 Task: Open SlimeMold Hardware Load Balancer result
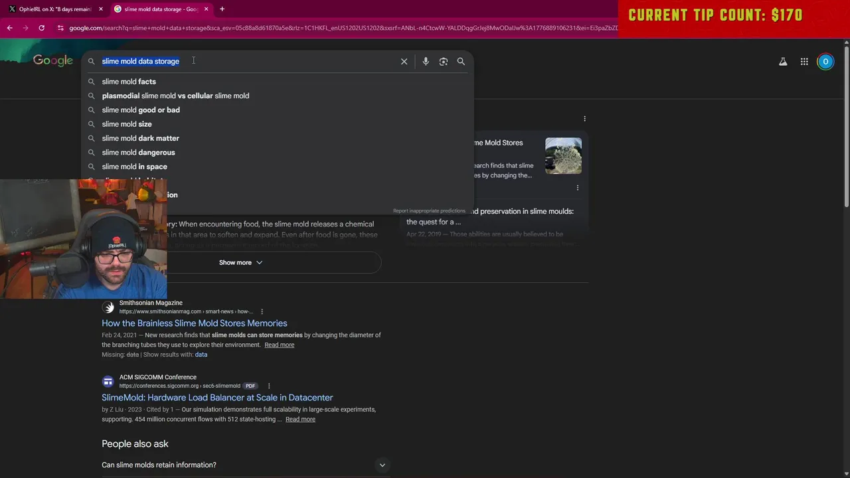tap(217, 398)
